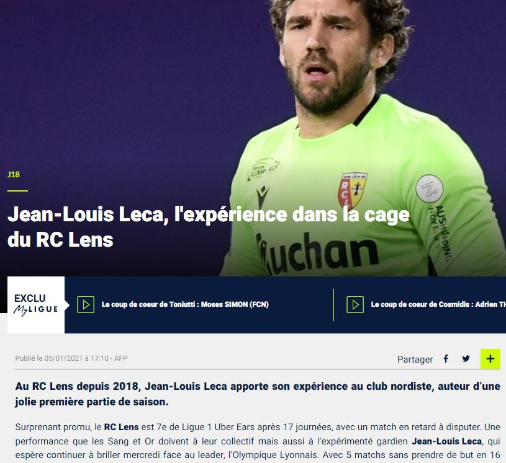Open the EXCLU MyLigue section logo
This screenshot has width=506, height=463.
(x=36, y=305)
